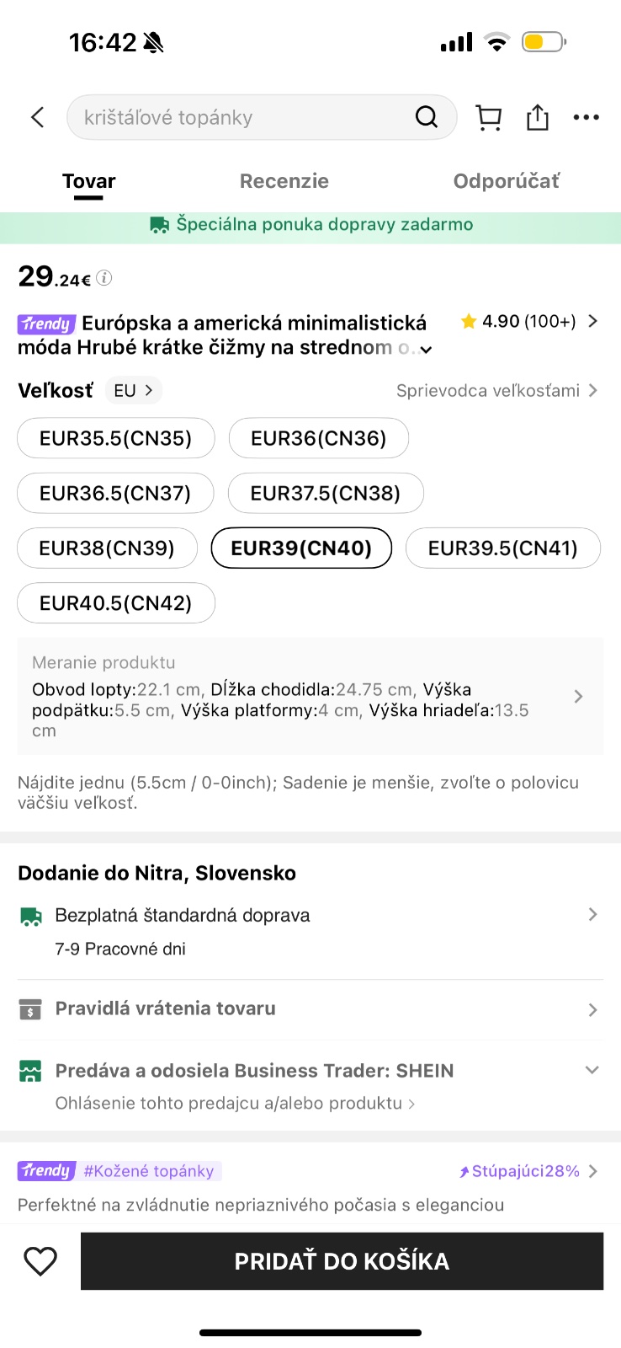Expand the seller SHEIN details
Image resolution: width=621 pixels, height=1348 pixels.
[592, 1070]
